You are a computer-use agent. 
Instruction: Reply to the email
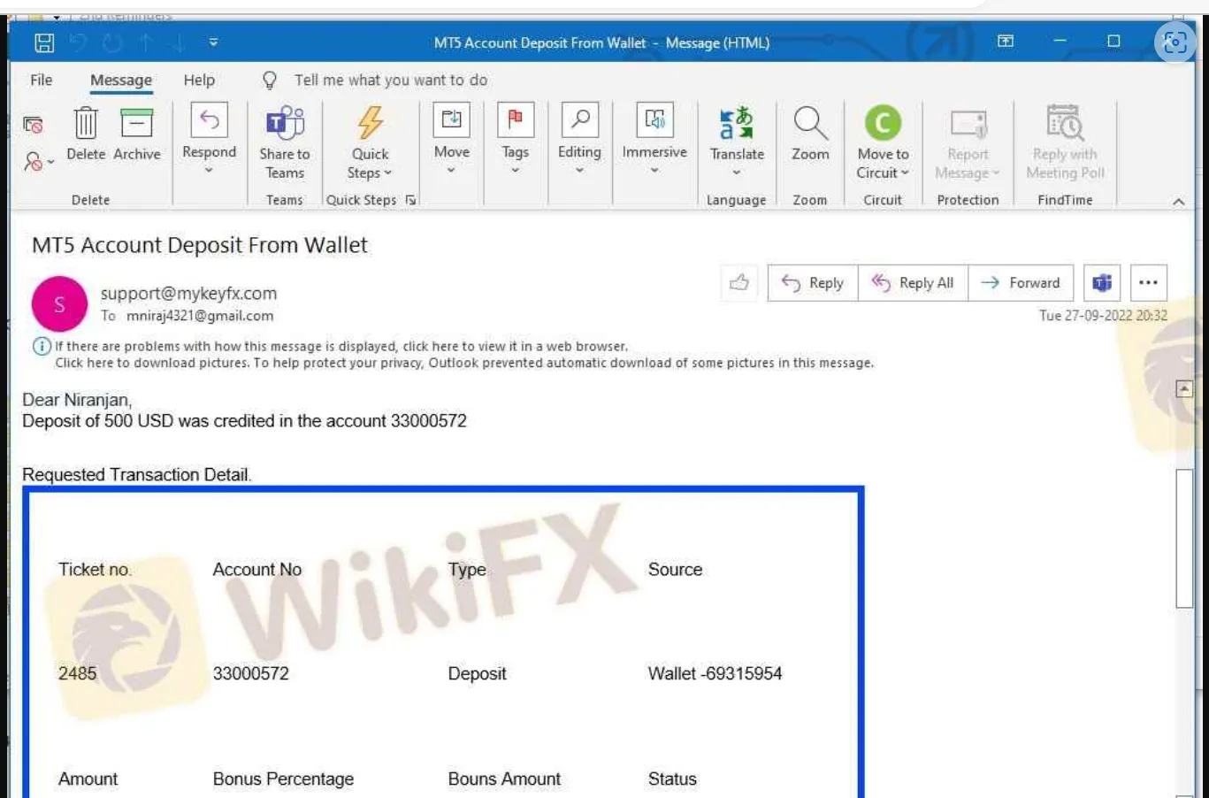point(813,283)
